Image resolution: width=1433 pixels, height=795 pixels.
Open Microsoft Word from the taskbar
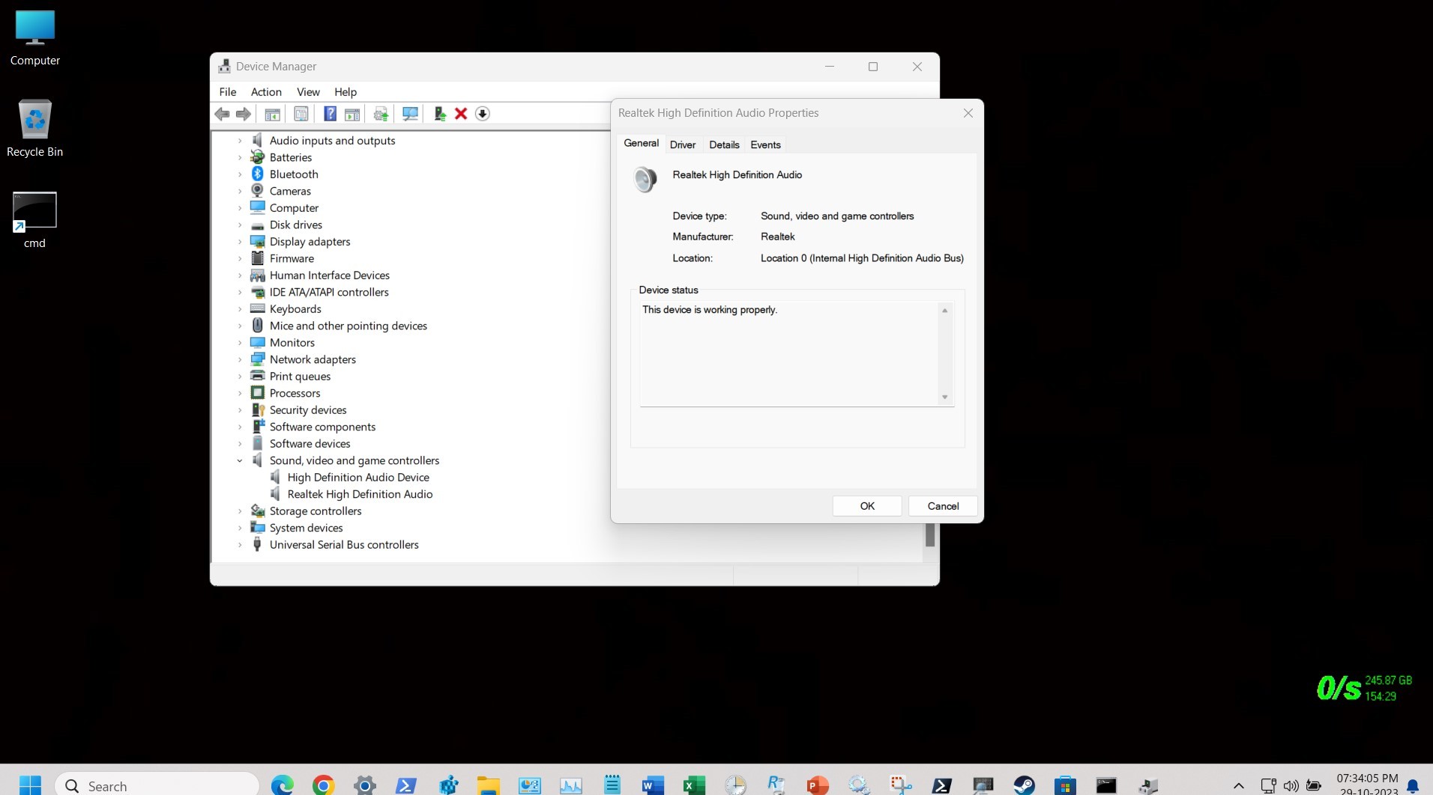coord(653,785)
